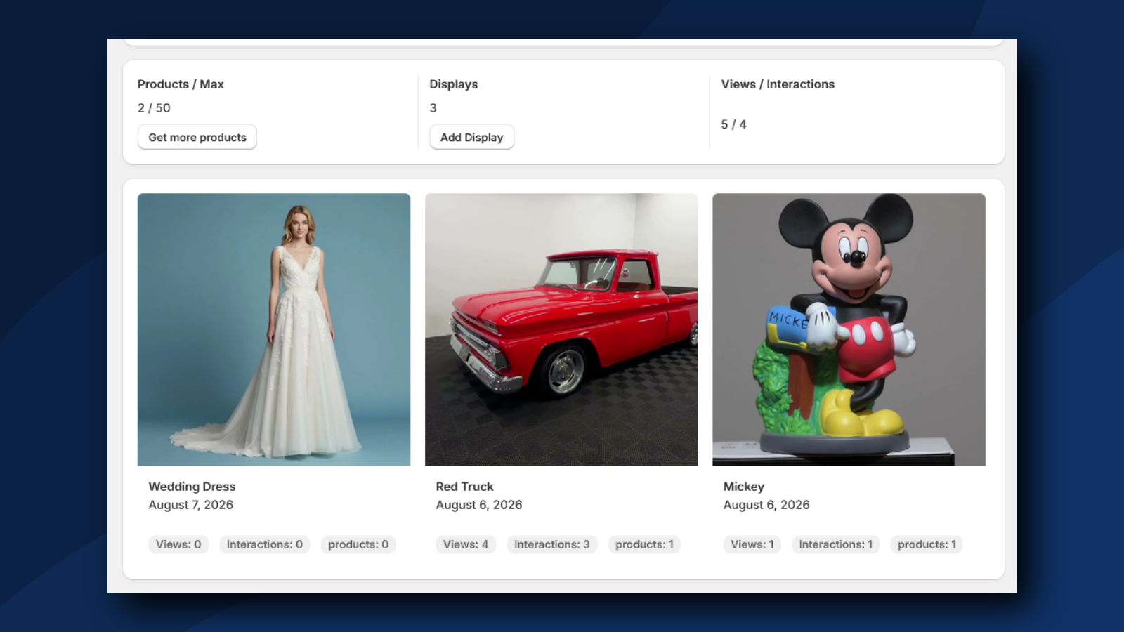Click the Red Truck August 6, 2026 date
1124x632 pixels.
point(479,505)
